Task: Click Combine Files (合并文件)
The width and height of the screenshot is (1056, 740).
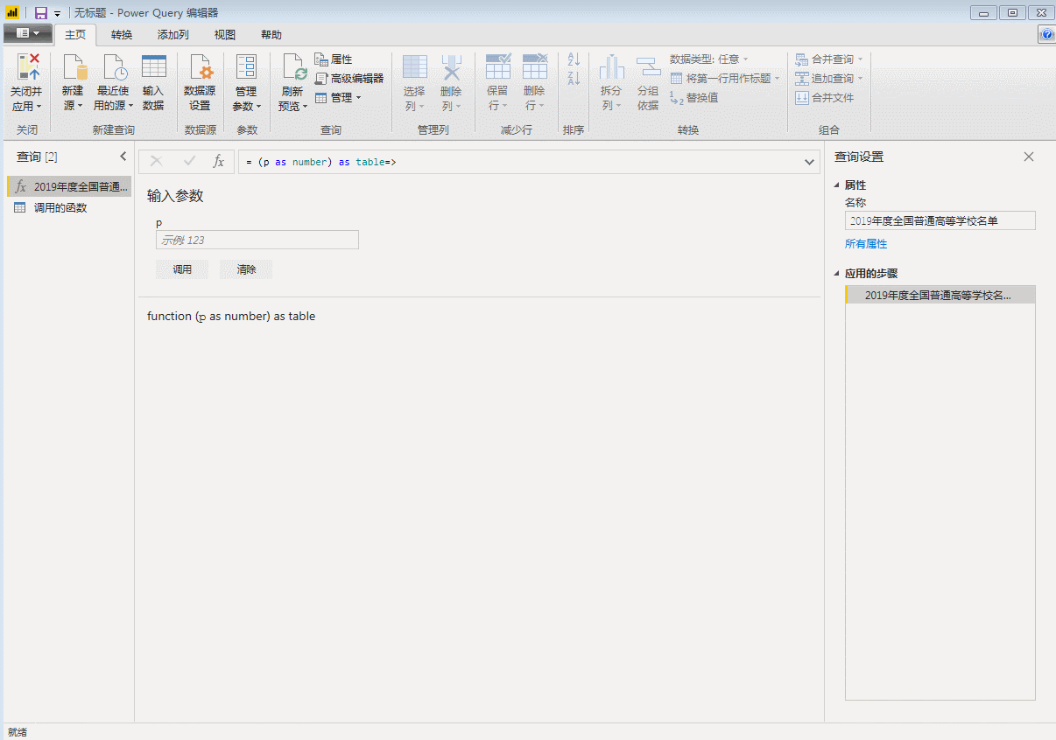Action: [x=824, y=97]
